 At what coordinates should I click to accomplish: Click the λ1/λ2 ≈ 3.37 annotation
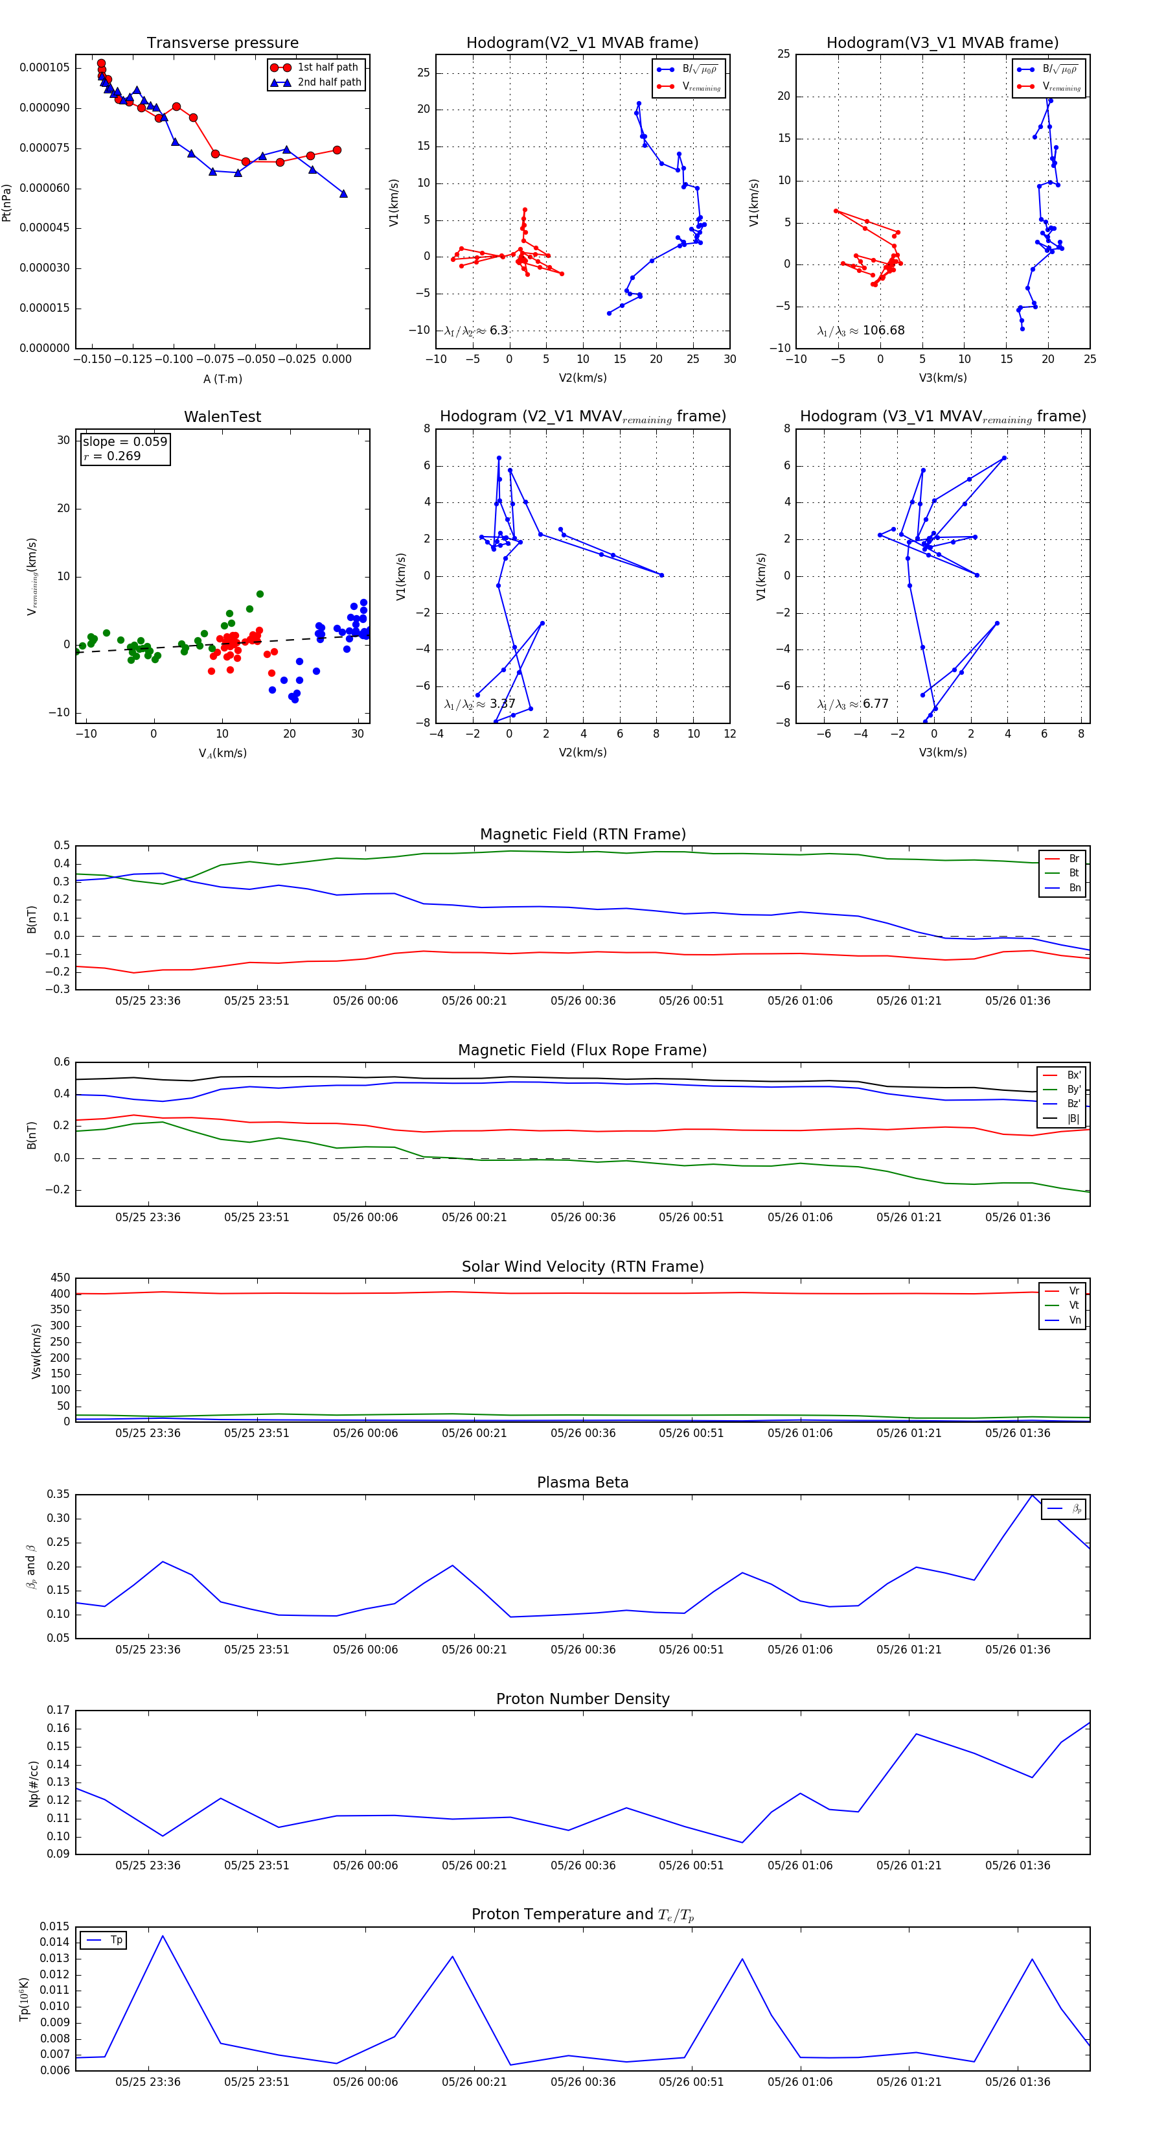(x=479, y=704)
